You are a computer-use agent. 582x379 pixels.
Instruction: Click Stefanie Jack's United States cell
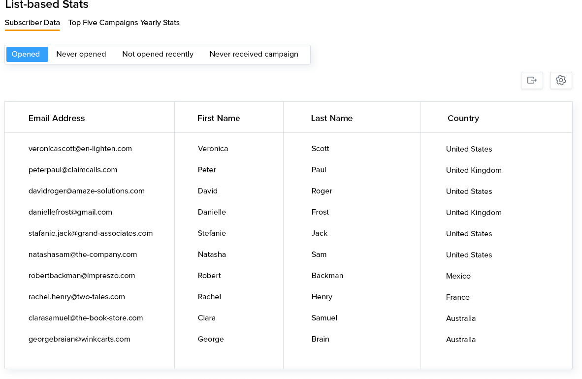(469, 233)
